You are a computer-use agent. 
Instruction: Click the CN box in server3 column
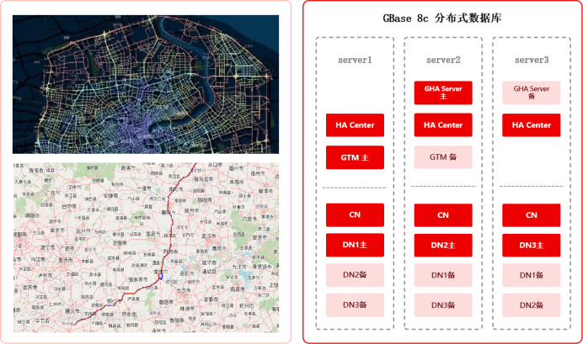tap(532, 215)
